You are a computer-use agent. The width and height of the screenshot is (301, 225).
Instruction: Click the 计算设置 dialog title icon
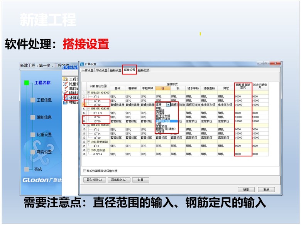pos(82,64)
